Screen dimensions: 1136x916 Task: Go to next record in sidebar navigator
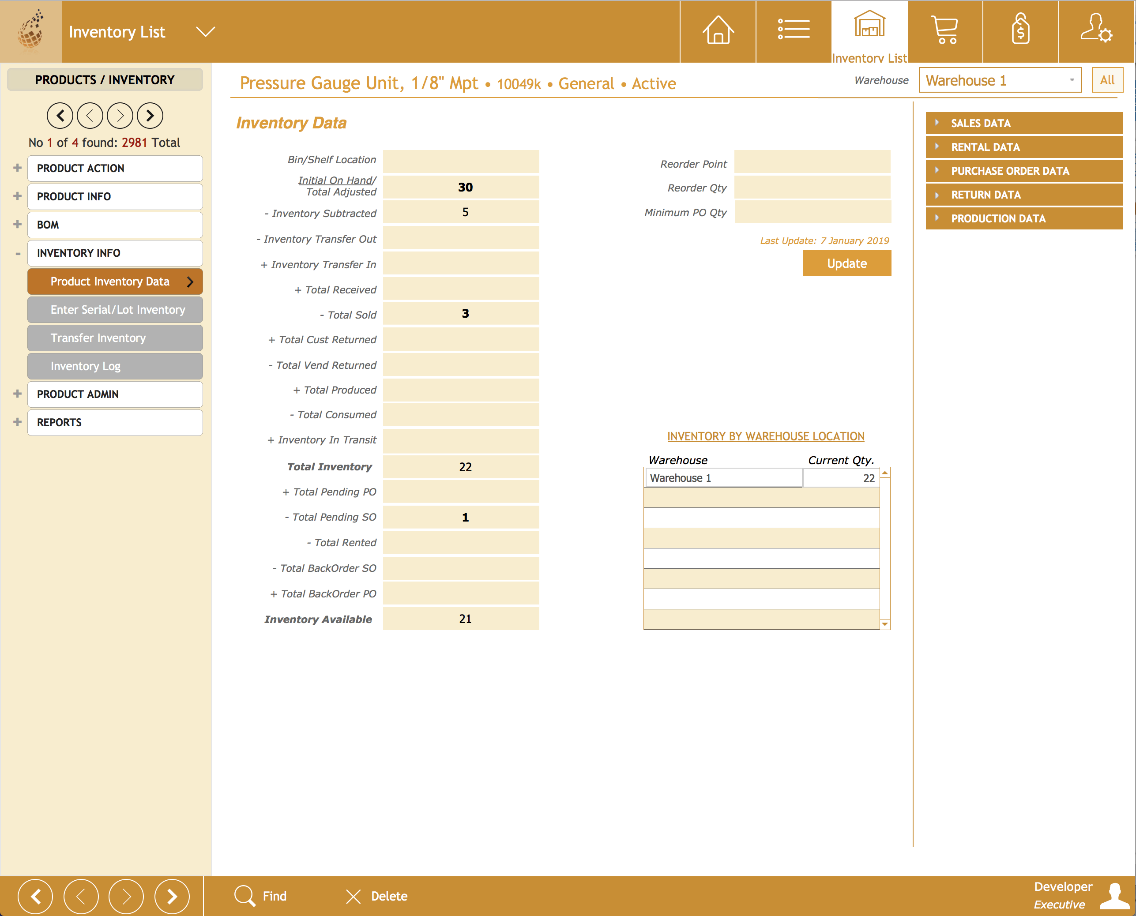coord(120,116)
